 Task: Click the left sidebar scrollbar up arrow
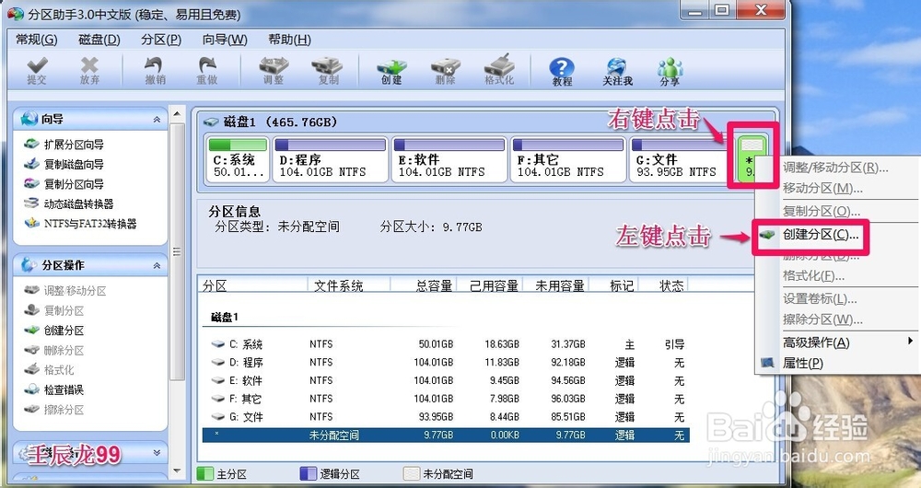point(177,112)
